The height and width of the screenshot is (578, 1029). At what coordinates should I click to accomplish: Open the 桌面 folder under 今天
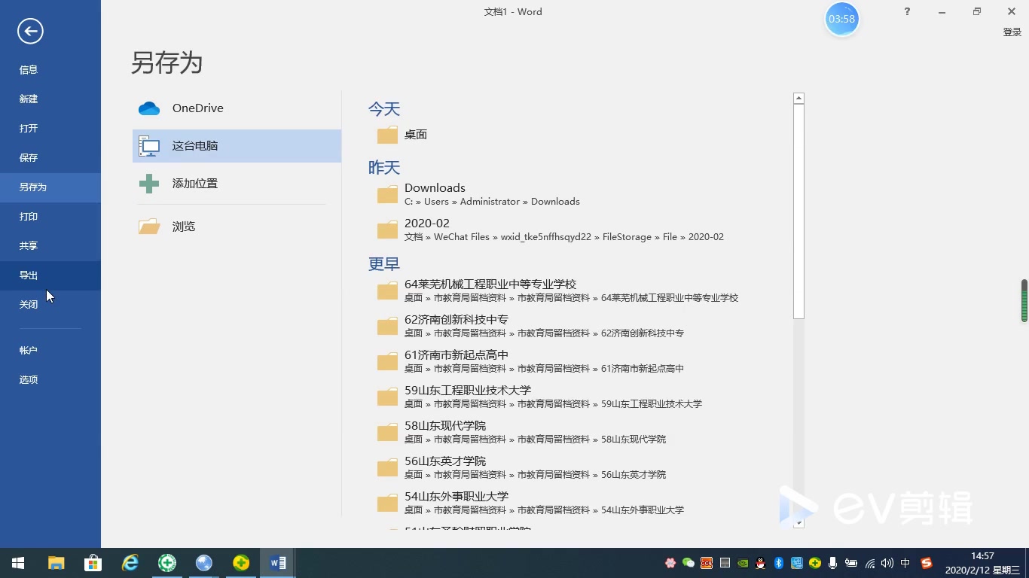point(416,134)
